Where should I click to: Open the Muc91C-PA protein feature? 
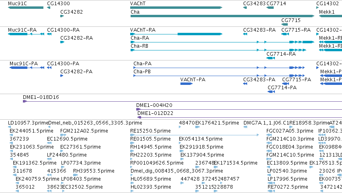coord(27,68)
